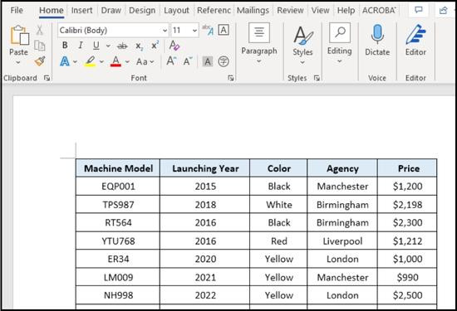Toggle Subscript formatting
This screenshot has width=457, height=311.
[x=139, y=46]
